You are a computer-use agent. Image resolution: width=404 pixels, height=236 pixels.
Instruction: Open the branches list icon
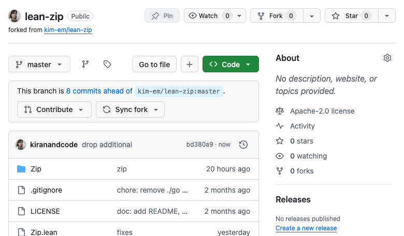(85, 65)
